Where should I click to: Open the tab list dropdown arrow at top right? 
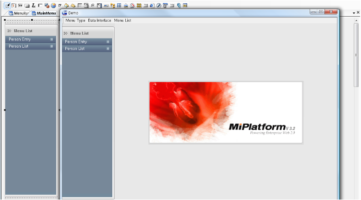tap(354, 12)
